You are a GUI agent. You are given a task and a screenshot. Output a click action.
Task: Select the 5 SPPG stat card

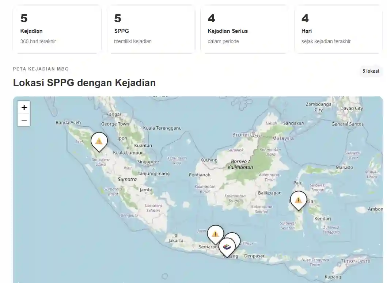[x=151, y=29]
